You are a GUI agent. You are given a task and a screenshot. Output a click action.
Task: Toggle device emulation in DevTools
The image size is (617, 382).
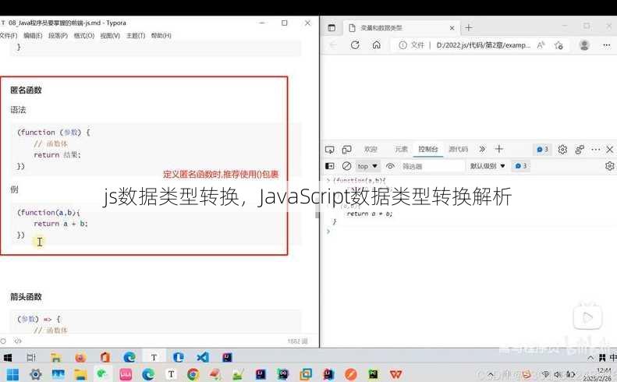tap(346, 150)
